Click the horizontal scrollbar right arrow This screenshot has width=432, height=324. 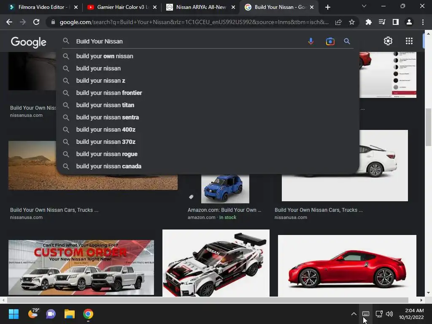click(x=421, y=300)
